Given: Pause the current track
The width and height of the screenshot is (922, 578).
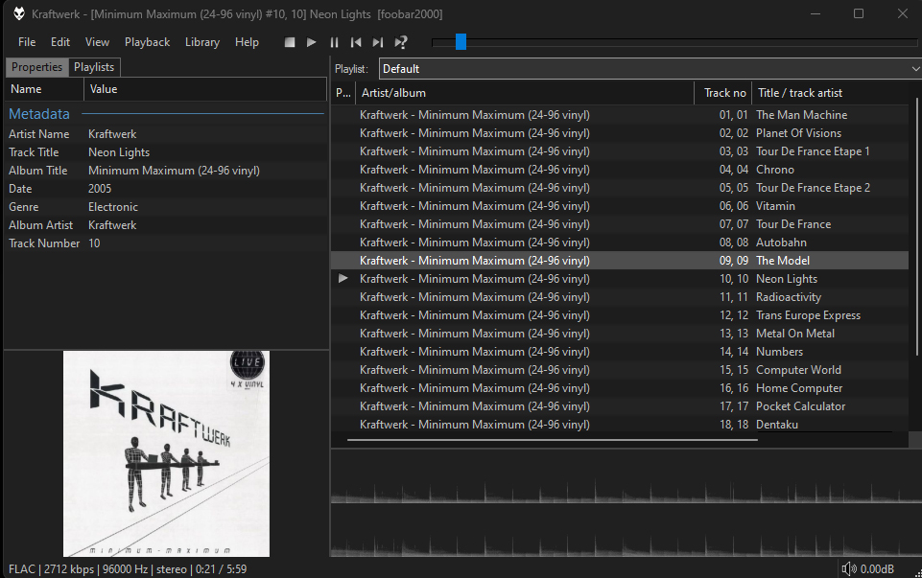Looking at the screenshot, I should (x=334, y=42).
